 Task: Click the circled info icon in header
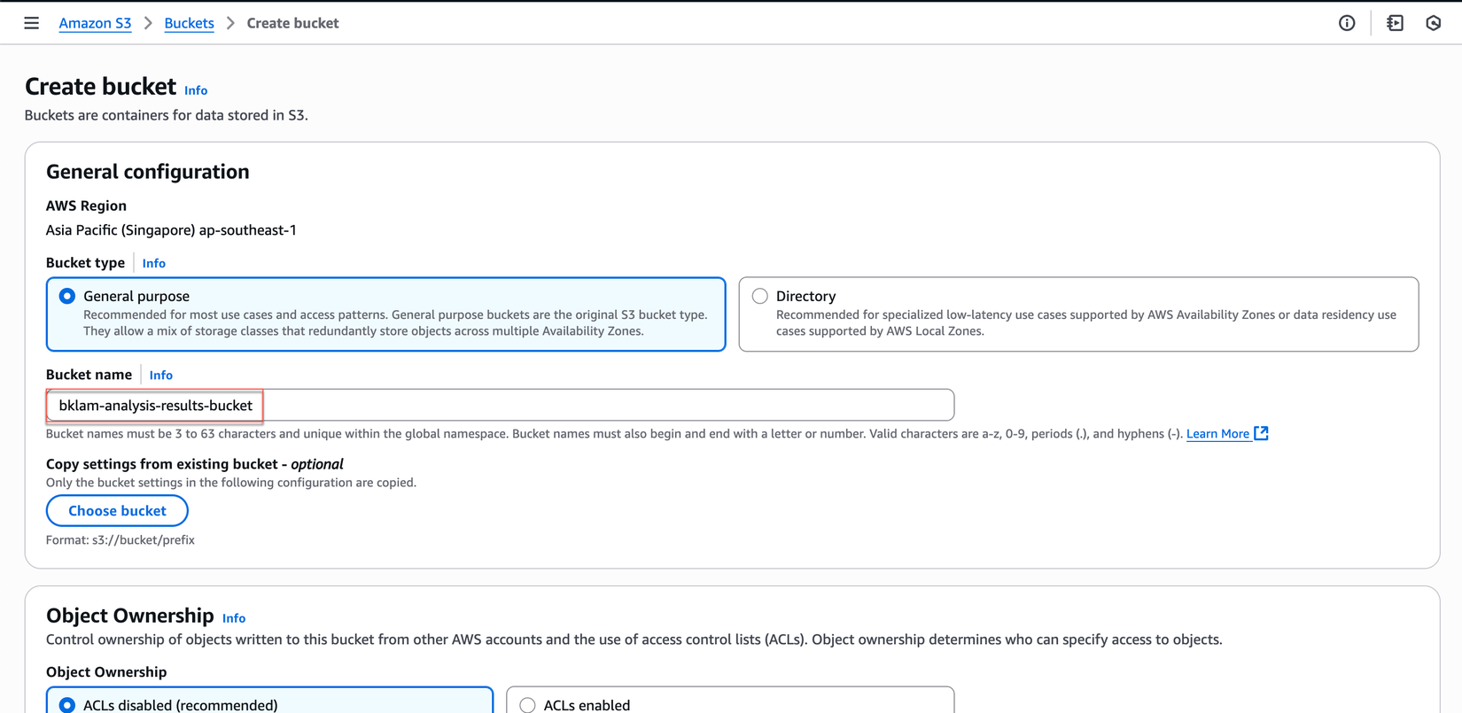point(1347,23)
